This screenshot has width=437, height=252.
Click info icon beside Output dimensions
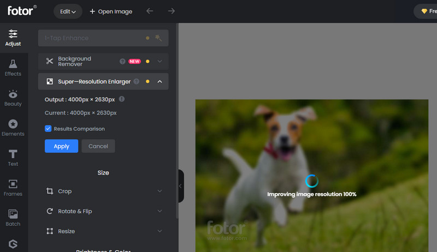(x=121, y=99)
